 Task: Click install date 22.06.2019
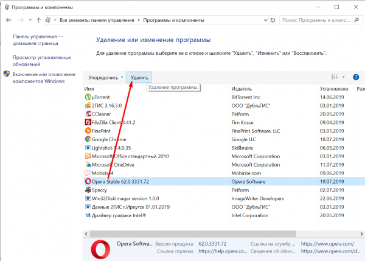(x=332, y=198)
